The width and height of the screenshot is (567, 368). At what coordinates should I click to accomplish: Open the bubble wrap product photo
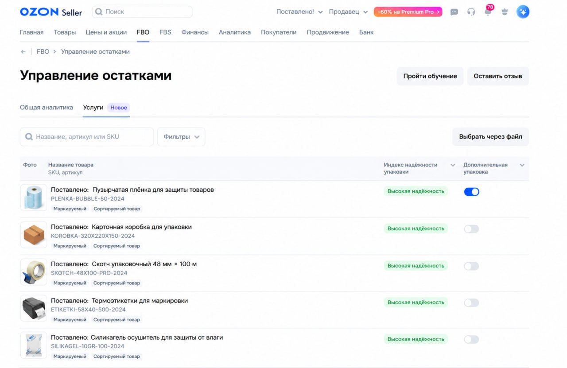tap(34, 198)
